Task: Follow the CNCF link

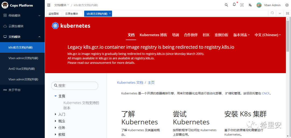Action: [x=265, y=93]
